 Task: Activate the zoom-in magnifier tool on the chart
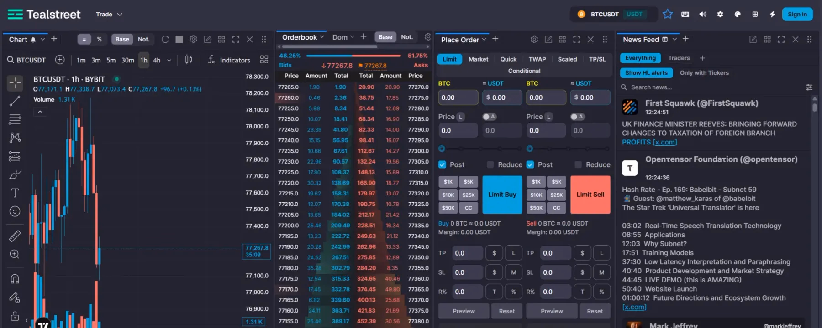click(x=15, y=254)
